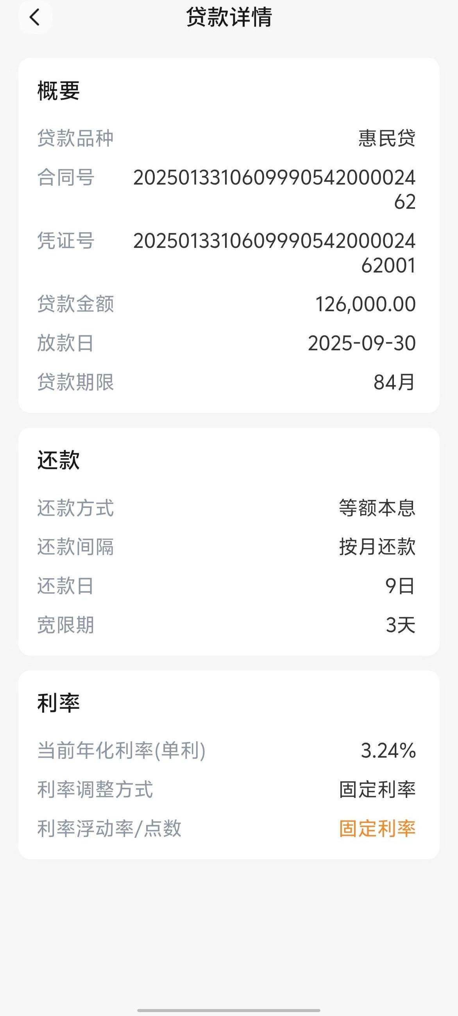
Task: Select the 3.24% annual rate value
Action: click(x=388, y=751)
